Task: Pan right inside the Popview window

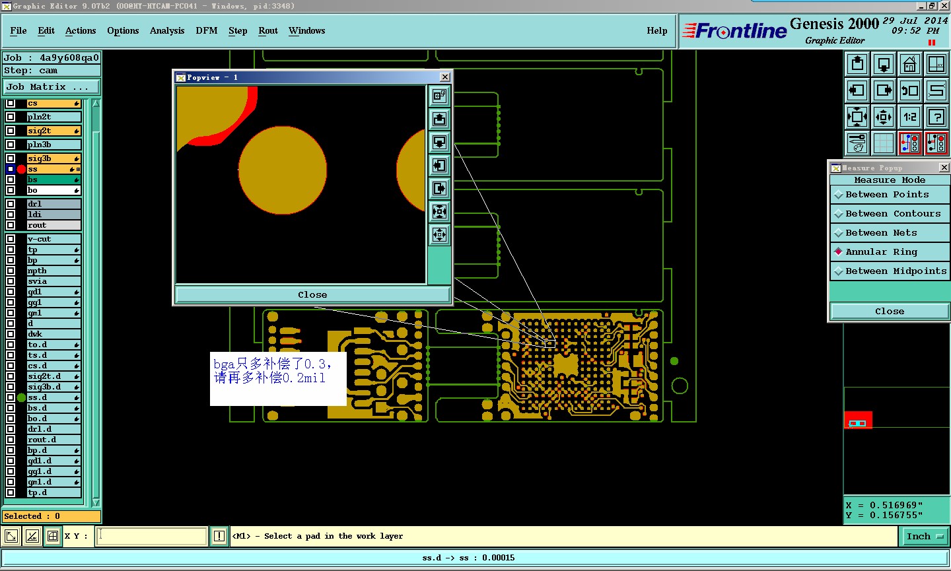Action: tap(440, 189)
